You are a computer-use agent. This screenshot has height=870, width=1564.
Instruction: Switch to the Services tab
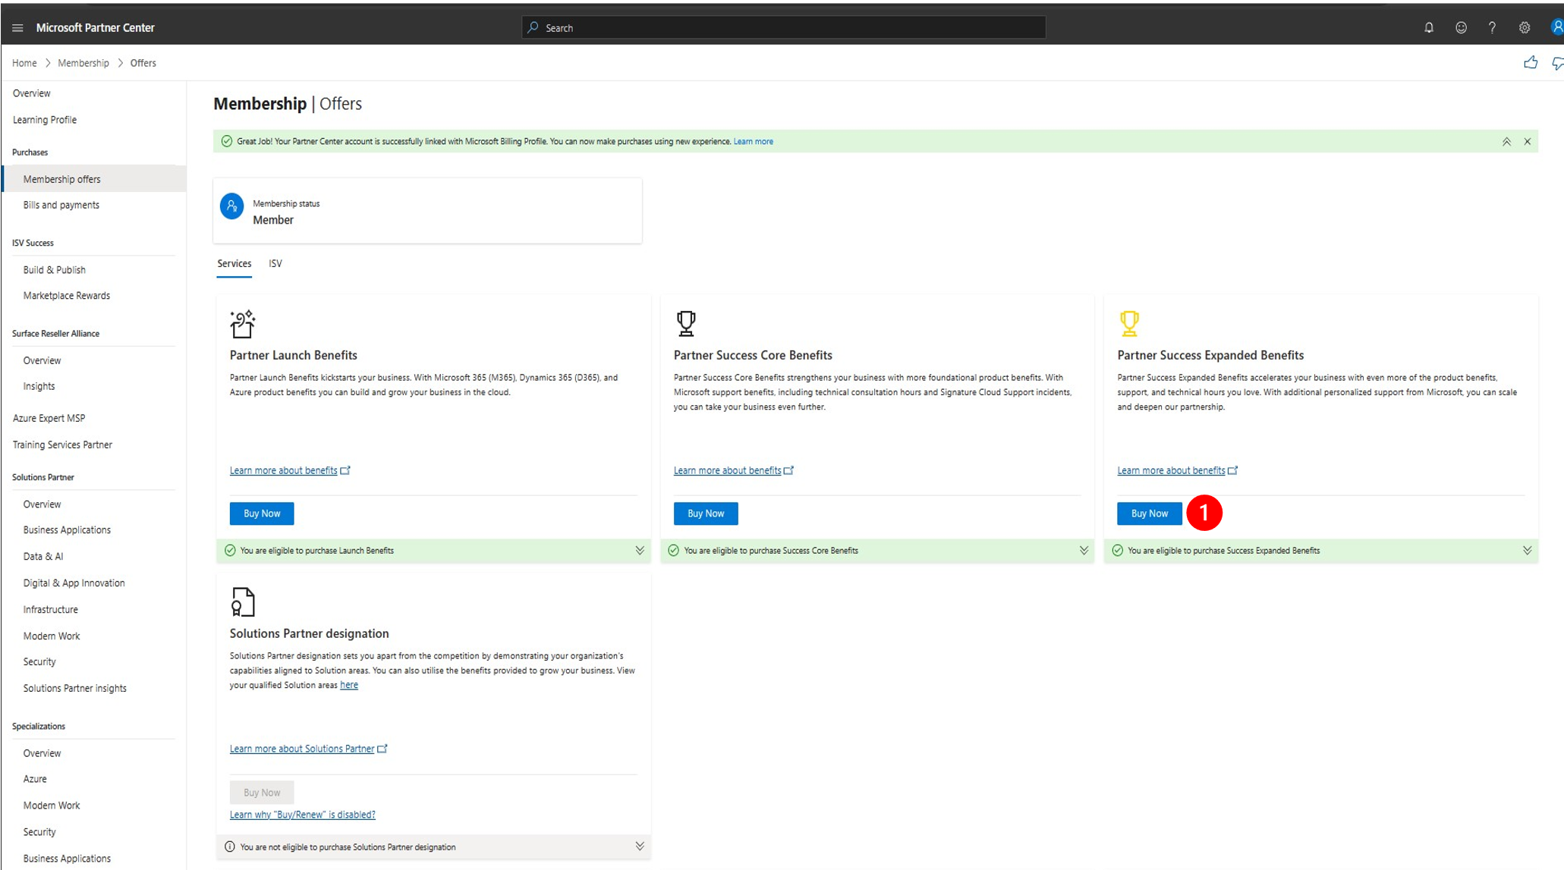[234, 264]
